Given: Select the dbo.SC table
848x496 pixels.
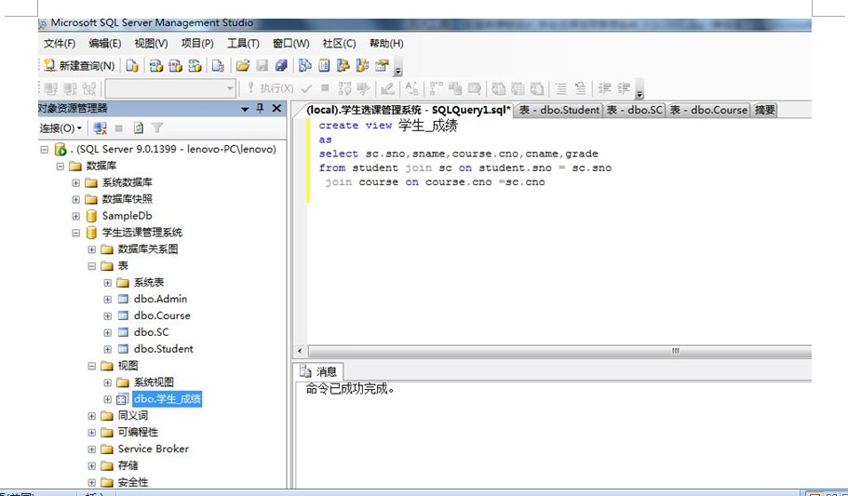Looking at the screenshot, I should click(152, 332).
